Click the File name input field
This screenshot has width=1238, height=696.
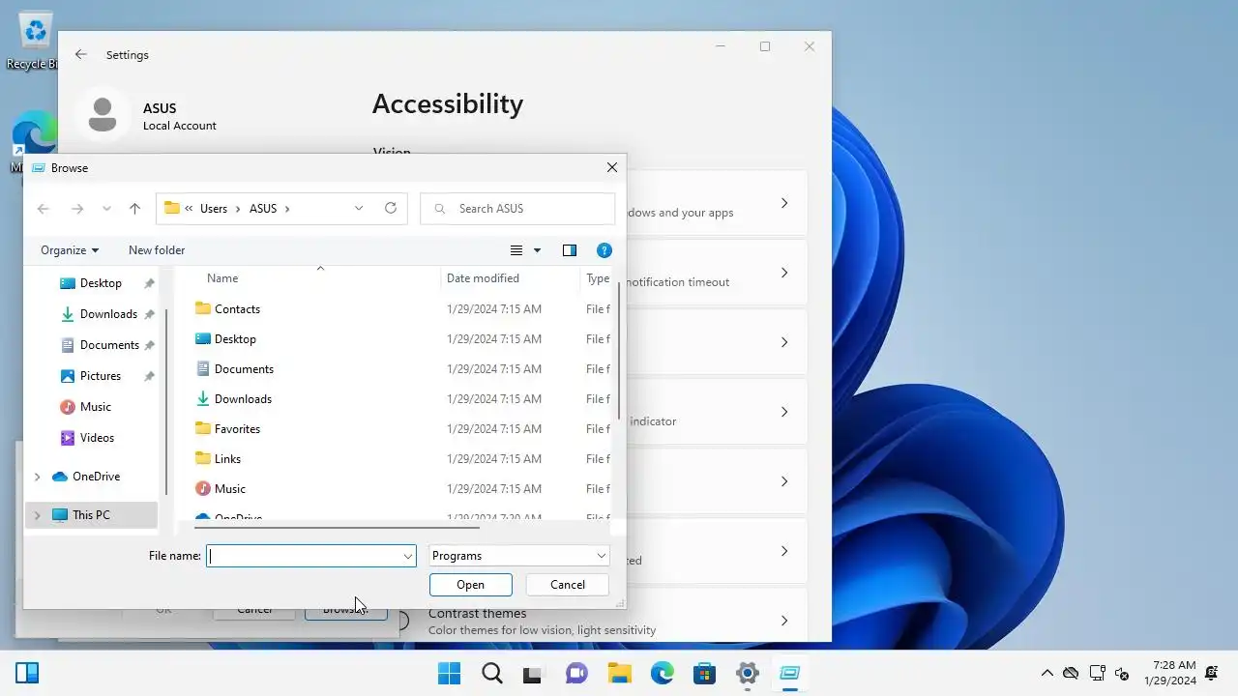point(304,556)
